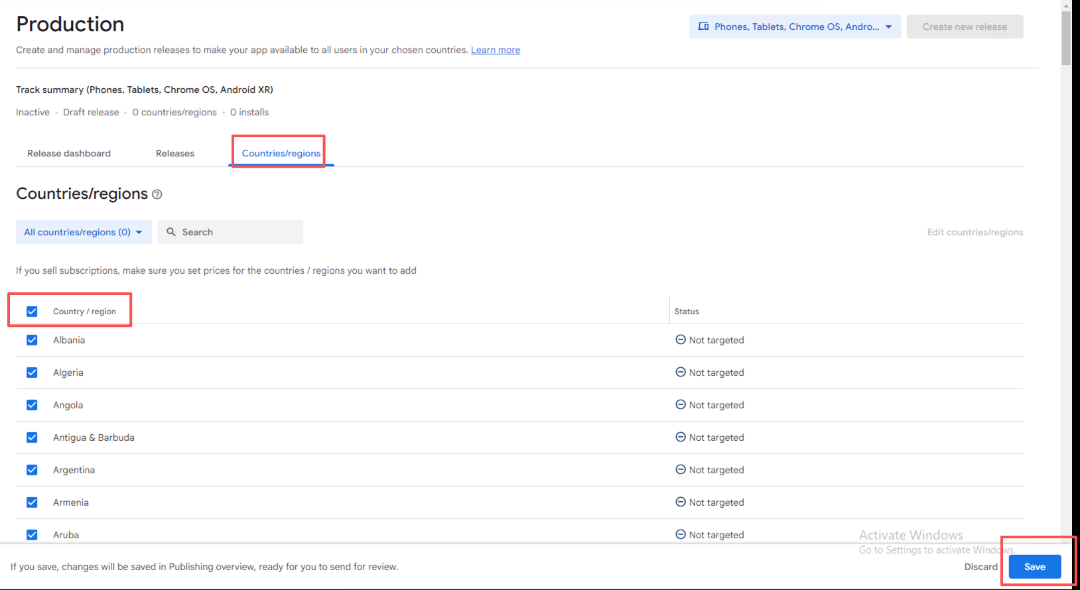Open the All countries/regions filter dropdown

(x=84, y=232)
